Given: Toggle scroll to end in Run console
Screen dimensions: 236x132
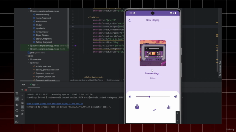Looking at the screenshot, I should (x=22, y=107).
